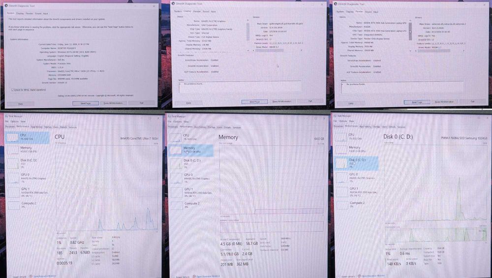
Task: Collapse with Fewer details in CPU-view Task Manager
Action: pos(18,277)
